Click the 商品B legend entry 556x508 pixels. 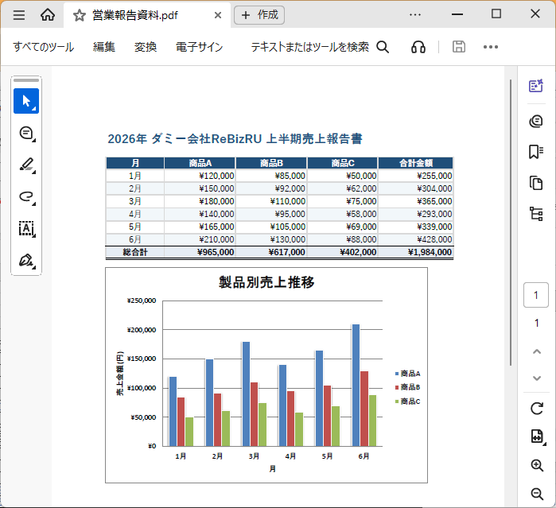pos(408,387)
